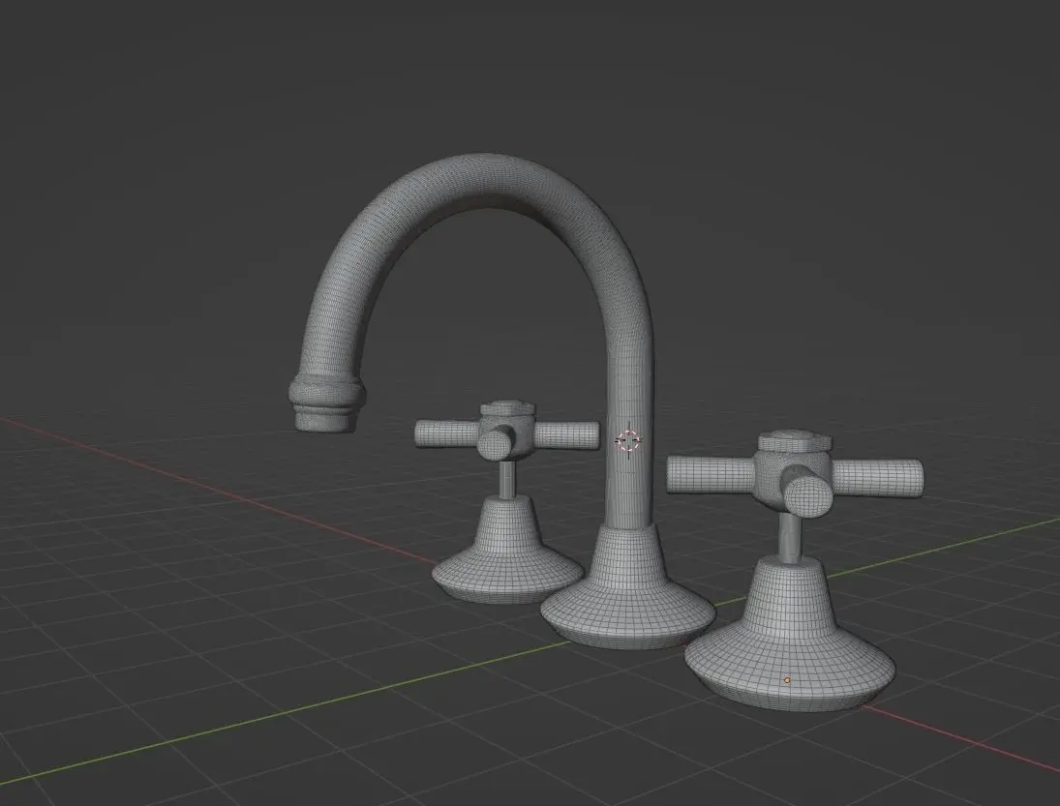Click the 3D cursor crosshair on the faucet stem
The width and height of the screenshot is (1060, 806).
(x=628, y=440)
